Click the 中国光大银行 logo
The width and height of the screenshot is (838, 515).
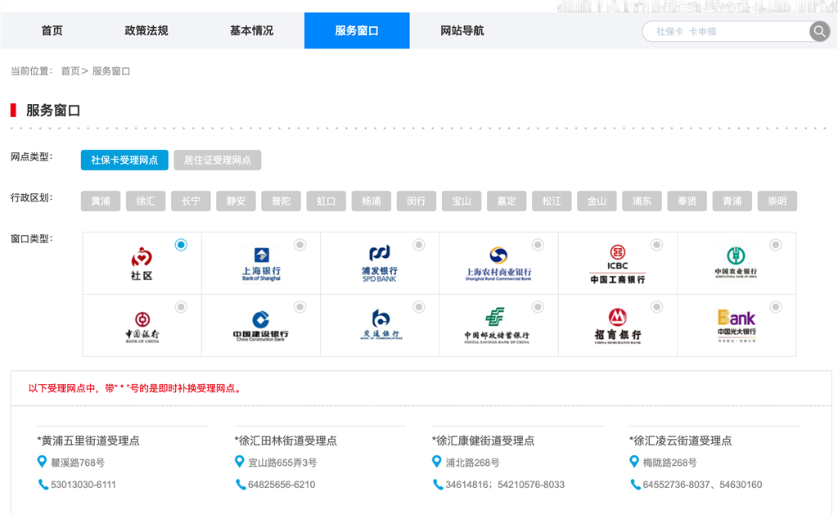point(737,326)
